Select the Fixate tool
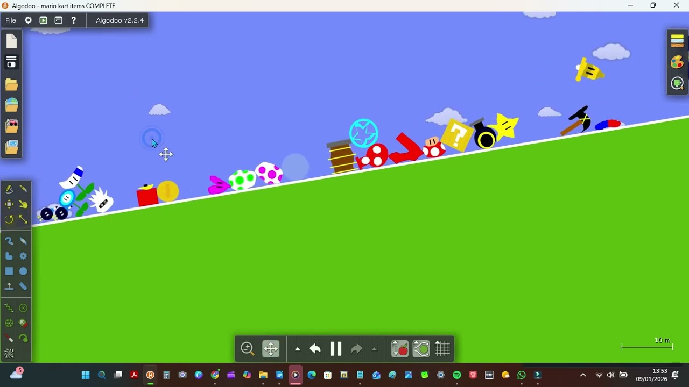The width and height of the screenshot is (689, 387). (23, 308)
